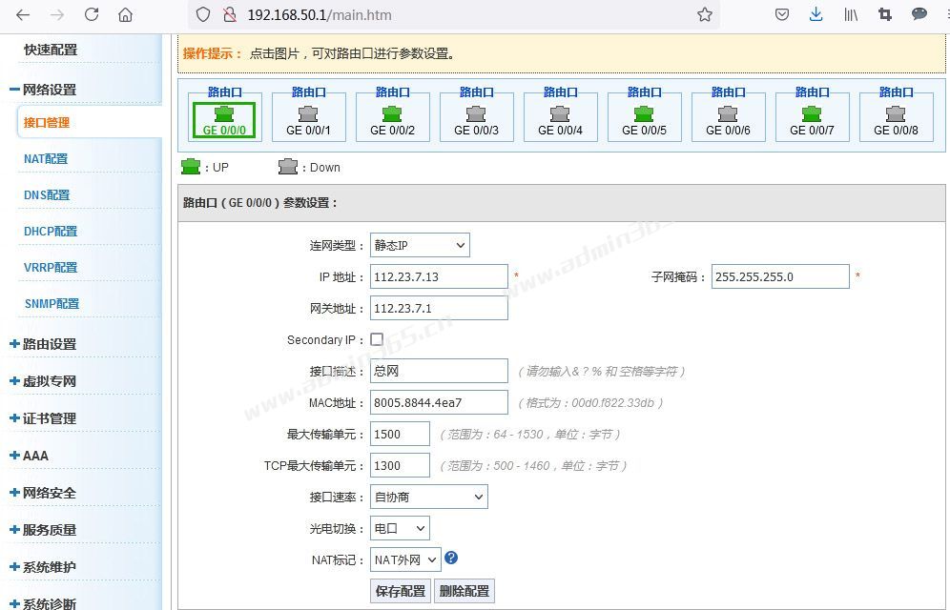Select the GE 0/0/0 router port icon

tap(224, 113)
